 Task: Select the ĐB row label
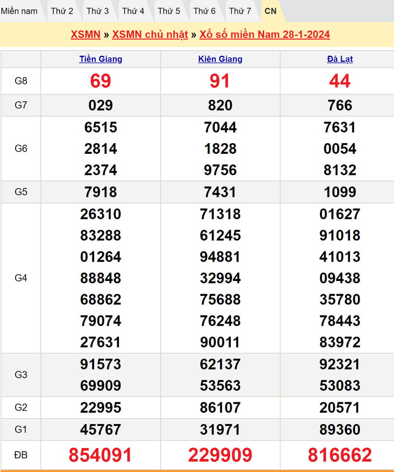pyautogui.click(x=21, y=455)
